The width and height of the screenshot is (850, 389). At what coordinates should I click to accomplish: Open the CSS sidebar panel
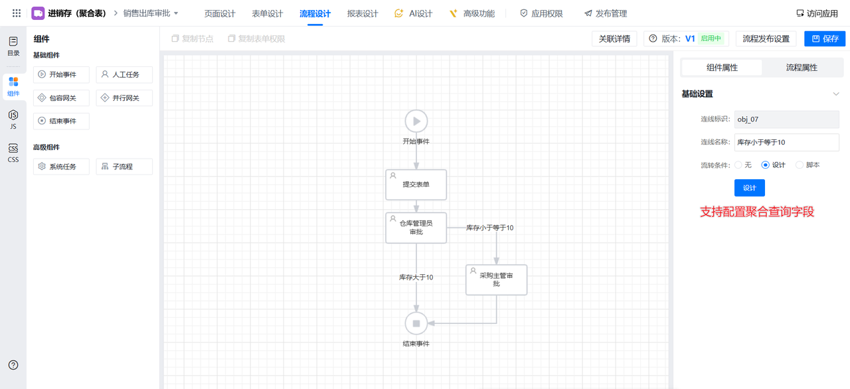pyautogui.click(x=13, y=153)
